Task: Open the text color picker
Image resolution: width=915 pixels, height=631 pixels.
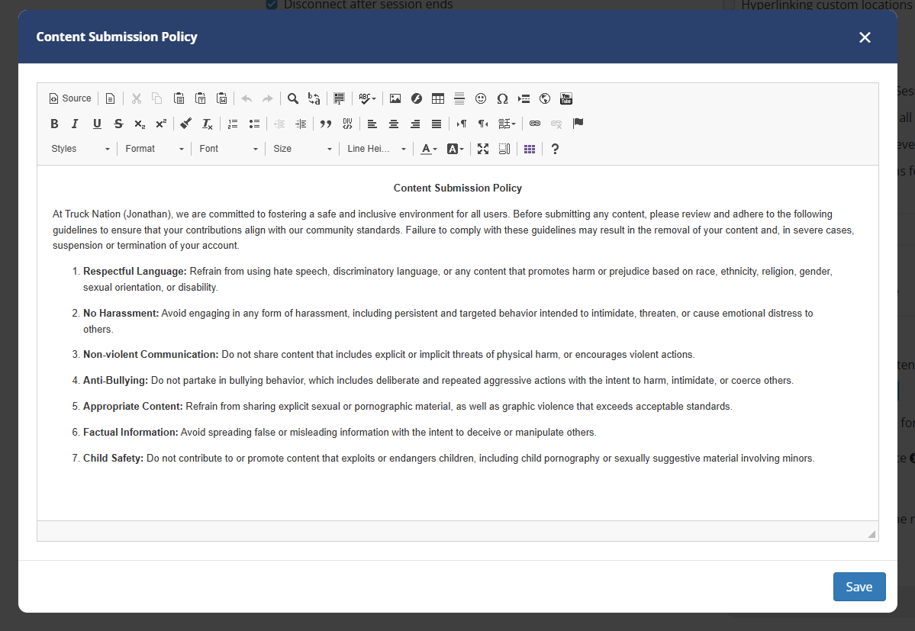Action: click(x=428, y=149)
